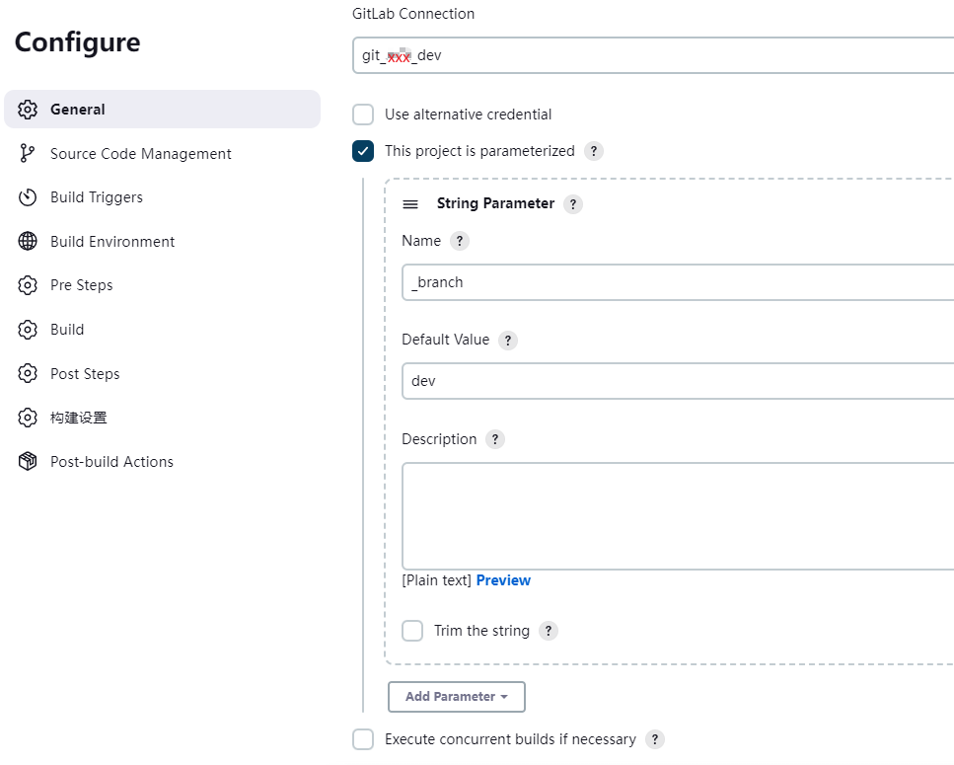Viewport: 954px width, 765px height.
Task: Enable Execute concurrent builds if necessary
Action: (363, 739)
